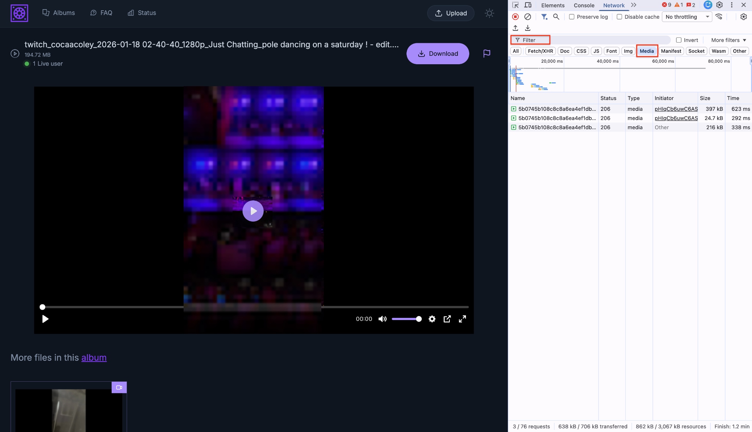Toggle the light theme sun icon
Image resolution: width=752 pixels, height=432 pixels.
(x=489, y=13)
